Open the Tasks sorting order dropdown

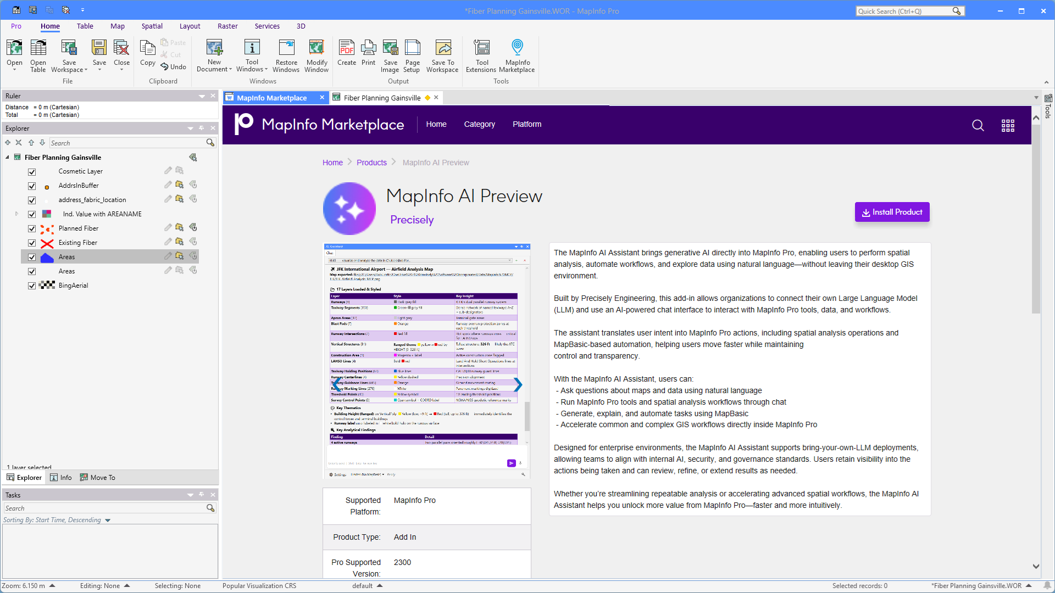point(108,520)
